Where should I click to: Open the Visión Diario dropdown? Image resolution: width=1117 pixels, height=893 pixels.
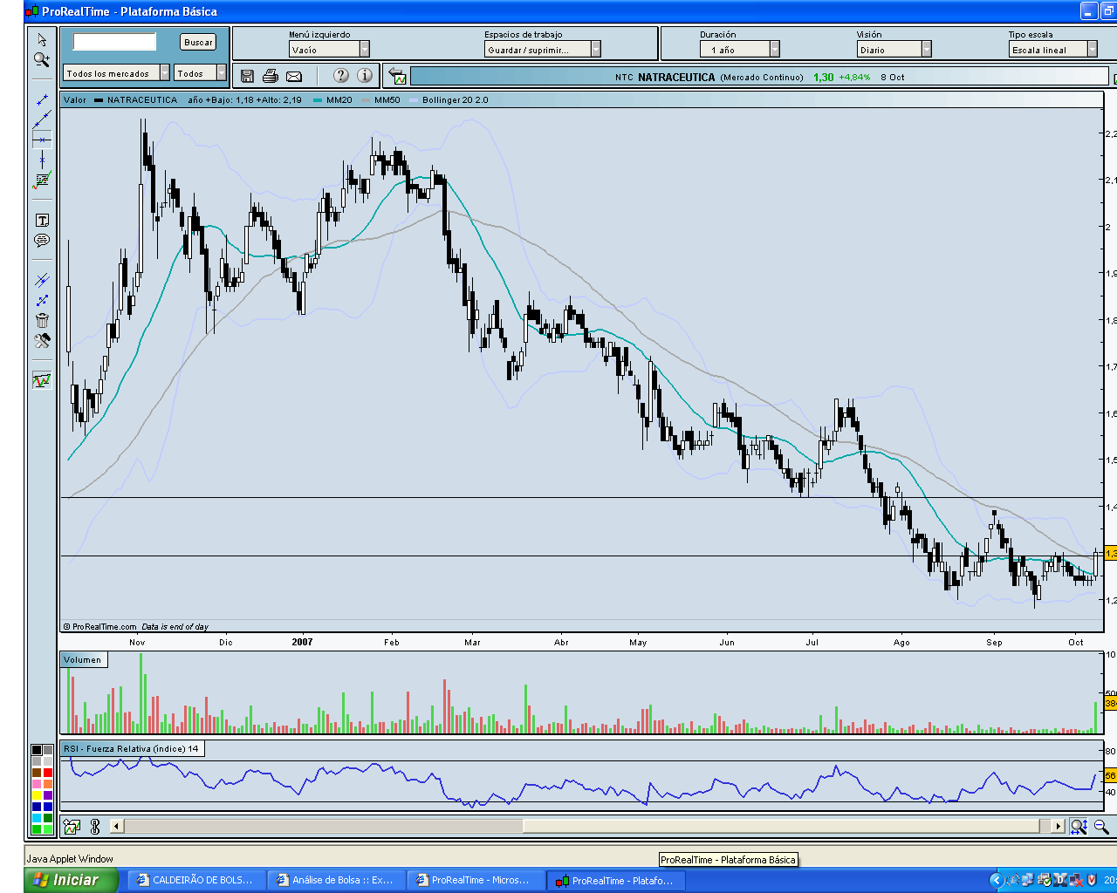[x=894, y=50]
